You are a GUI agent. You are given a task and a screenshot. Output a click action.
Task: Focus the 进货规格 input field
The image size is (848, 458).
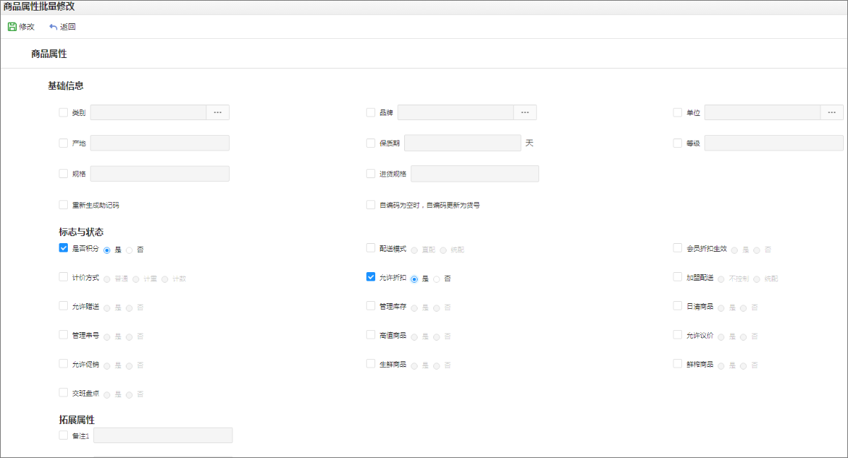474,174
